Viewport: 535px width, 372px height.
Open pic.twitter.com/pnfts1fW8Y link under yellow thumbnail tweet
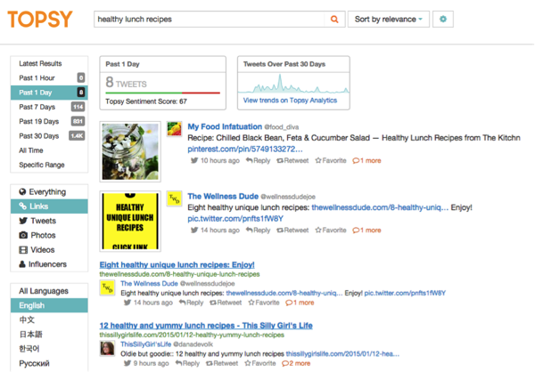click(235, 219)
